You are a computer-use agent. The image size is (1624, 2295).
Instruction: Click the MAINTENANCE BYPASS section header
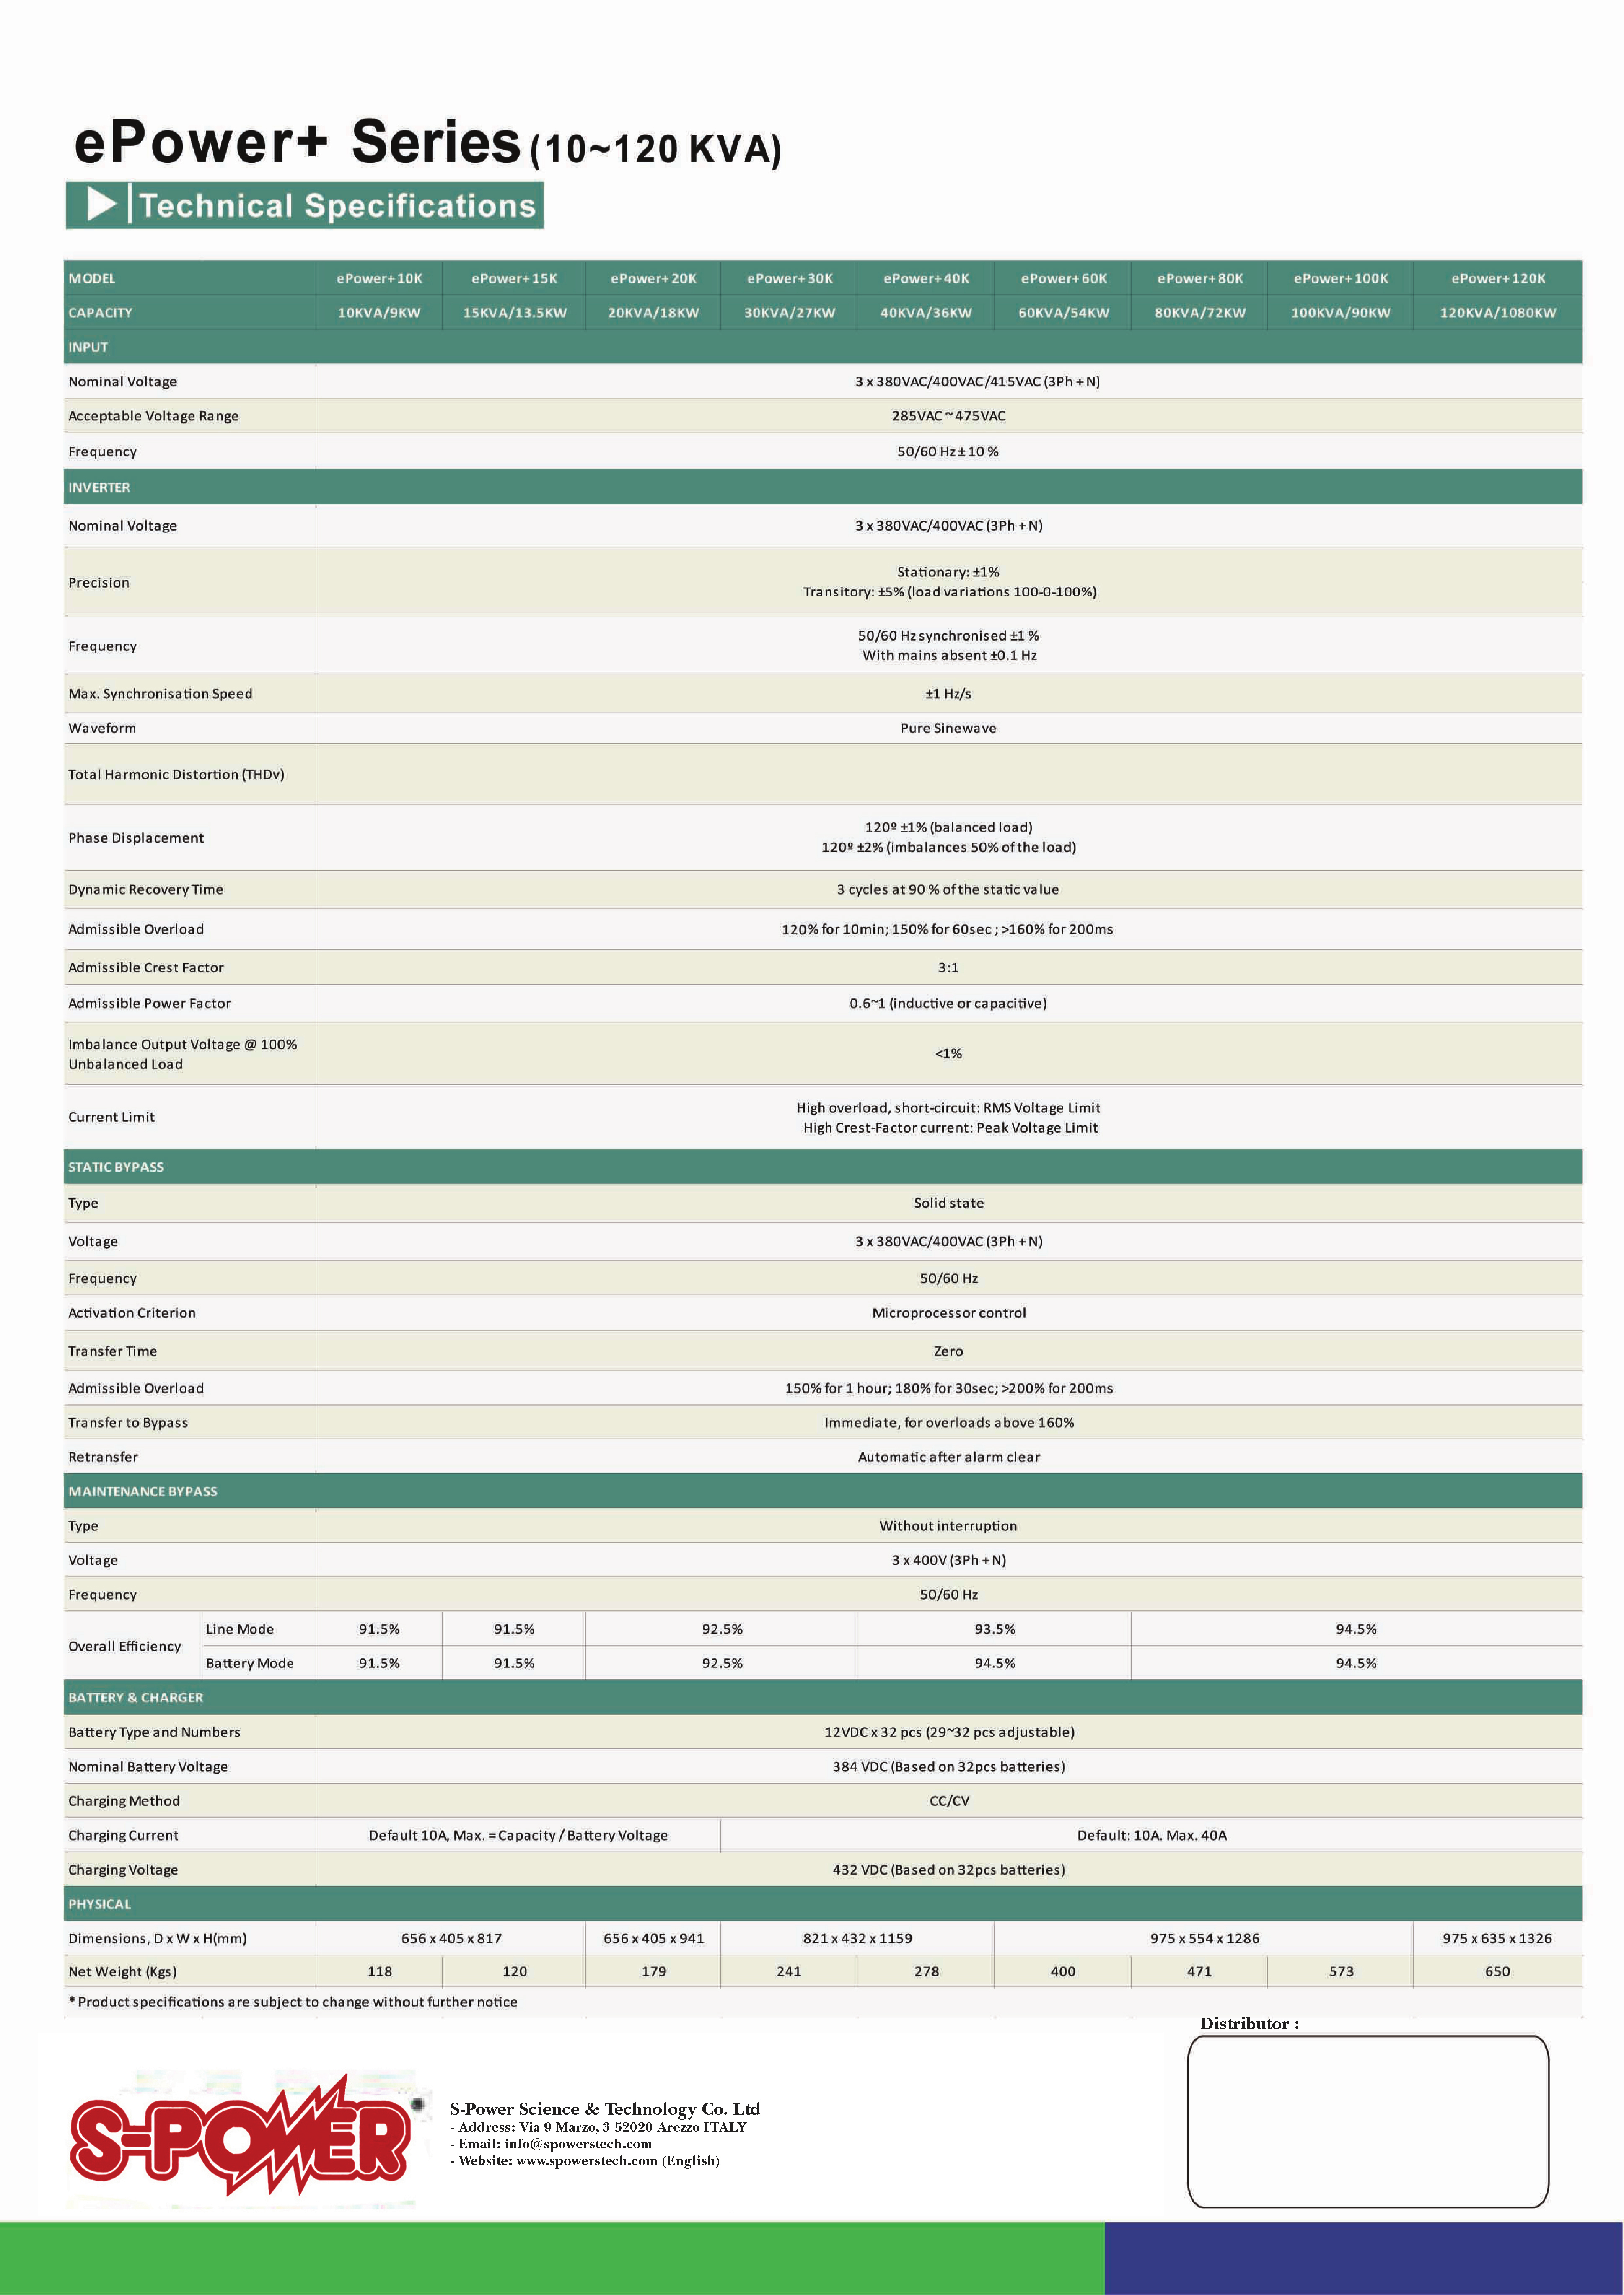823,1491
